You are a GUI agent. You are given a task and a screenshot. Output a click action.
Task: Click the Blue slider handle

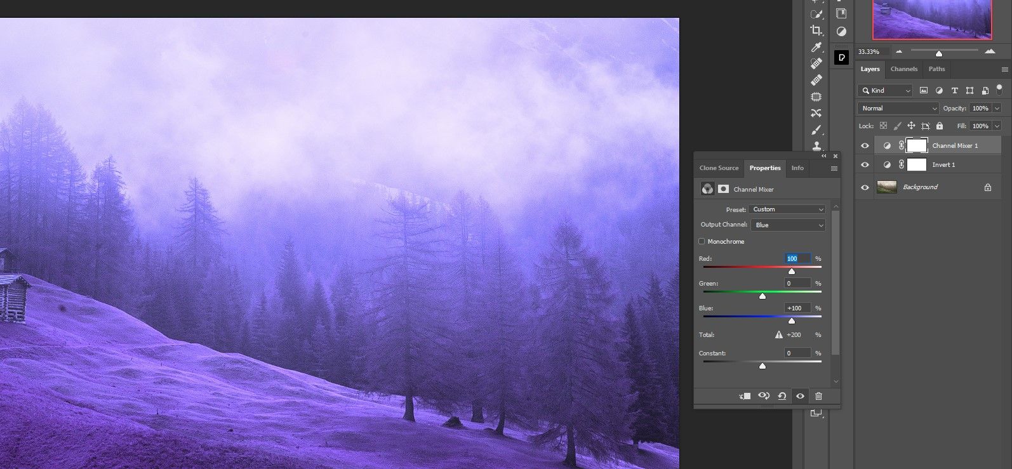792,320
